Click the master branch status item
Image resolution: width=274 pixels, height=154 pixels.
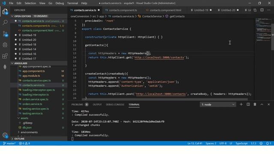9,143
